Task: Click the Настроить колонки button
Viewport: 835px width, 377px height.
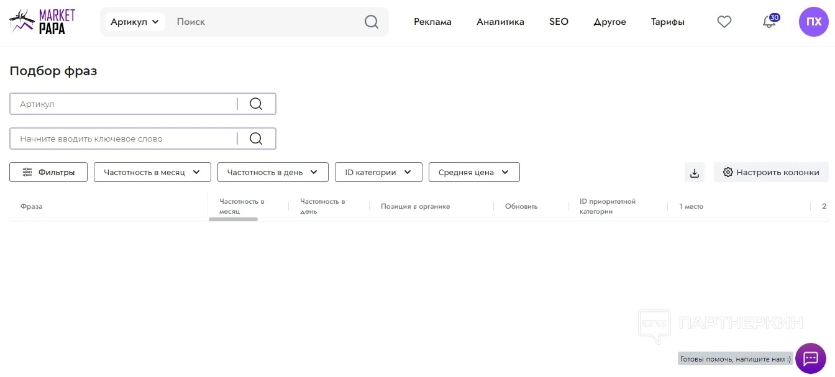Action: click(771, 172)
